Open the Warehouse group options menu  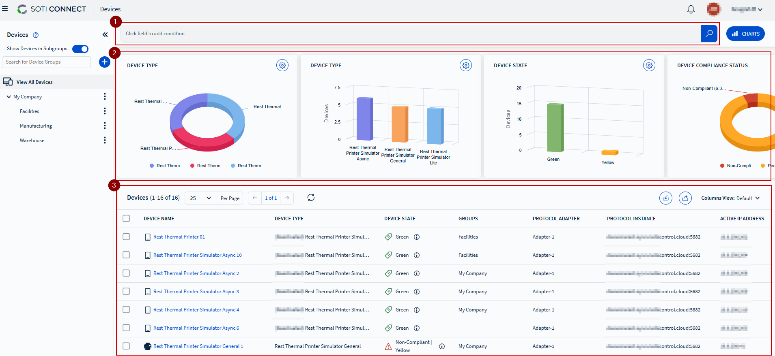tap(105, 140)
